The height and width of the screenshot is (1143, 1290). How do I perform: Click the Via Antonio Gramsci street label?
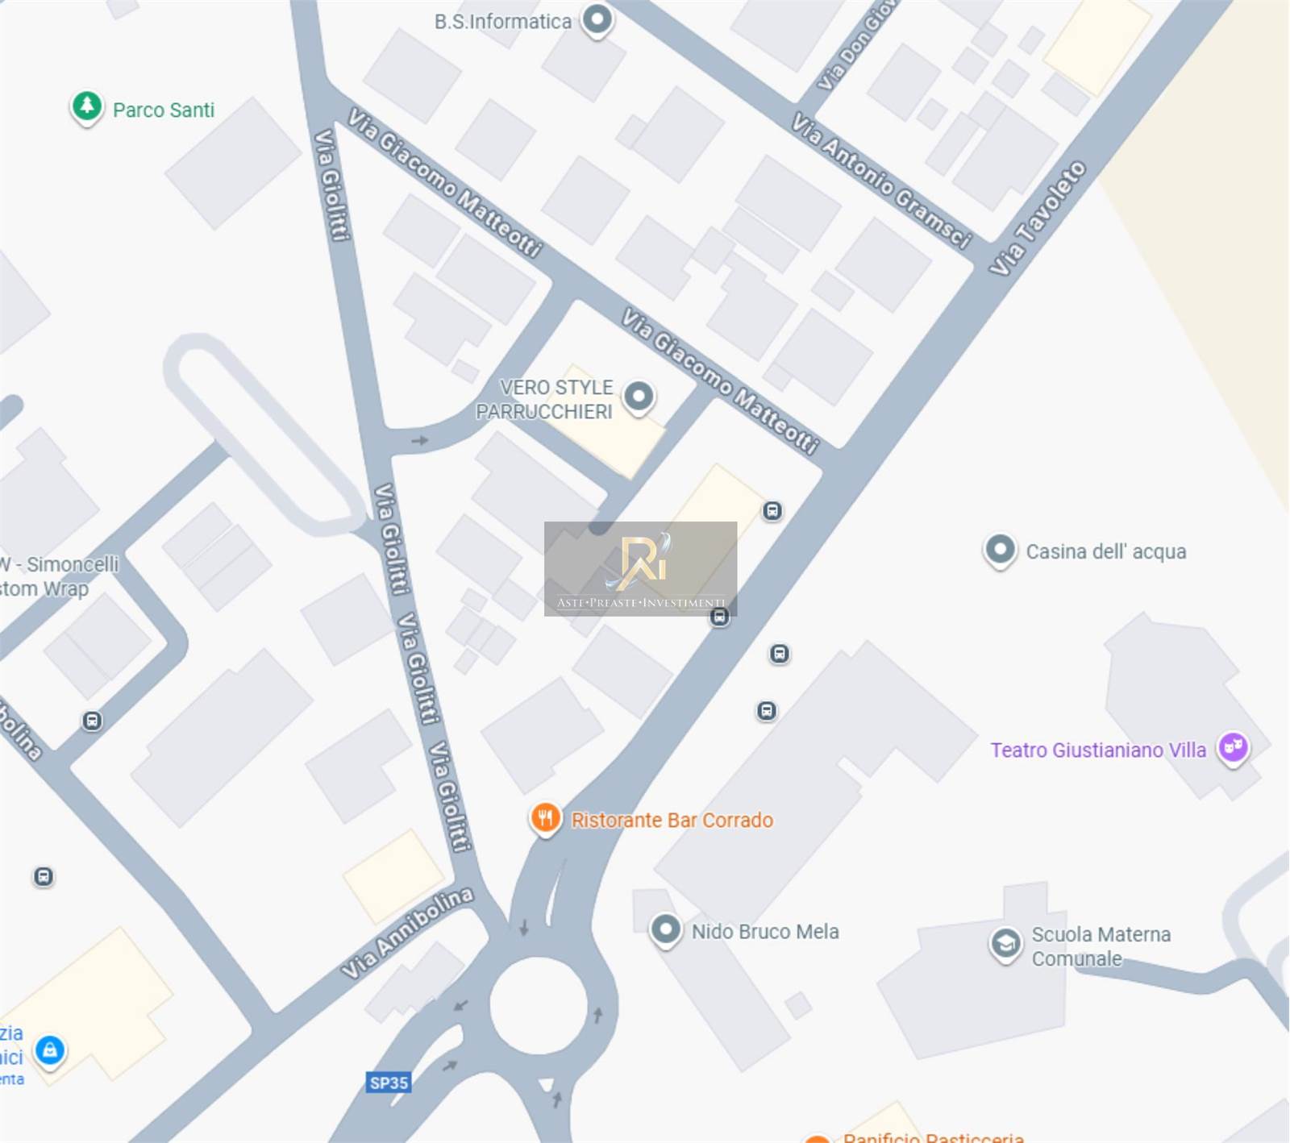coord(881,181)
